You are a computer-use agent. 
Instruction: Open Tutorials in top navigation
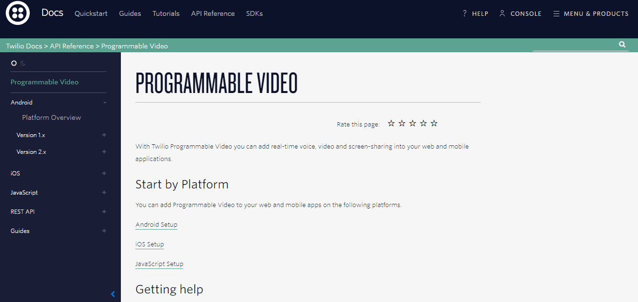[x=166, y=13]
